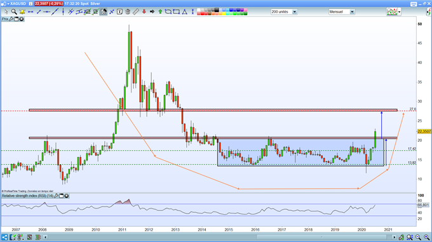This screenshot has height=242, width=432.
Task: Click the trash bin delete tool
Action: [128, 12]
